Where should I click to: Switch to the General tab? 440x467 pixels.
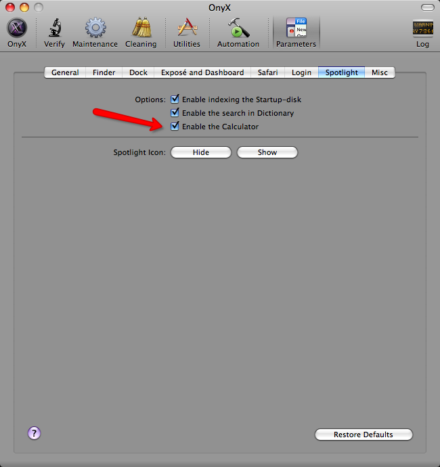tap(65, 72)
